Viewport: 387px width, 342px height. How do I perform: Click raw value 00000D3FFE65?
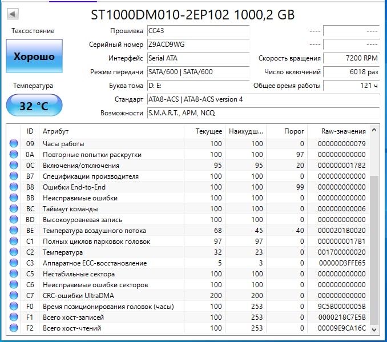pyautogui.click(x=342, y=263)
